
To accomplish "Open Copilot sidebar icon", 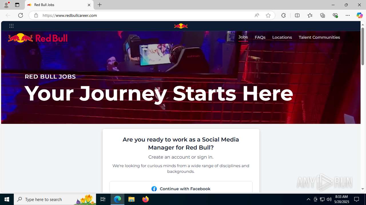I will [359, 15].
